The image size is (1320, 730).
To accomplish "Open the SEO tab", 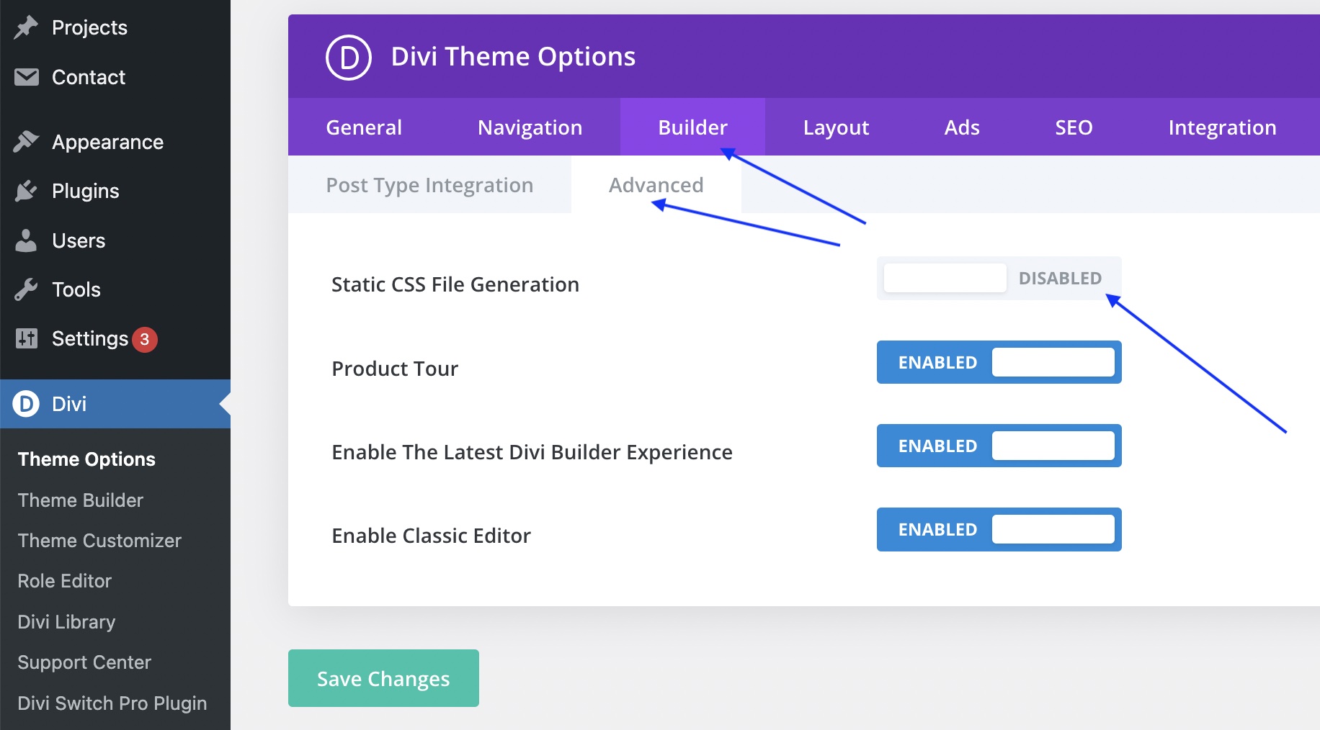I will click(x=1074, y=127).
